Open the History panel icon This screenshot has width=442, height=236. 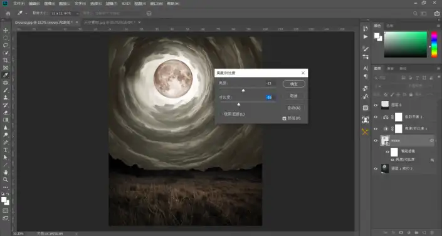(366, 28)
